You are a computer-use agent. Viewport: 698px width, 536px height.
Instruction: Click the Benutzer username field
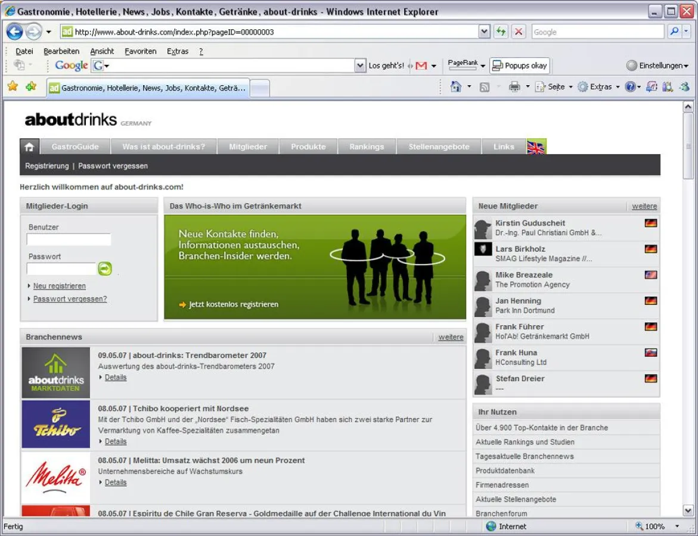tap(69, 239)
